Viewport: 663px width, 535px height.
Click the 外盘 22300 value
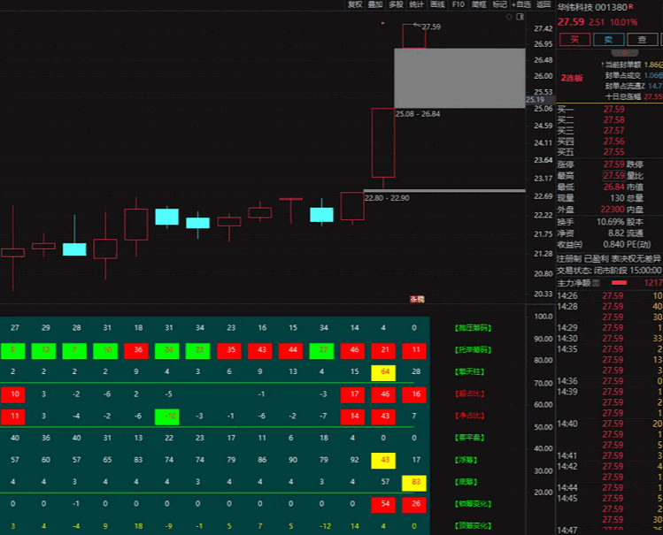(x=613, y=210)
